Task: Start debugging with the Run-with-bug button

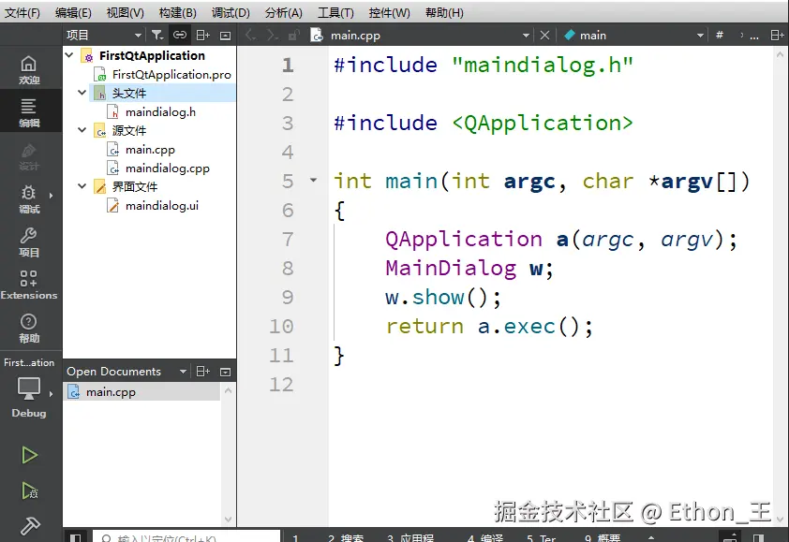Action: (29, 491)
